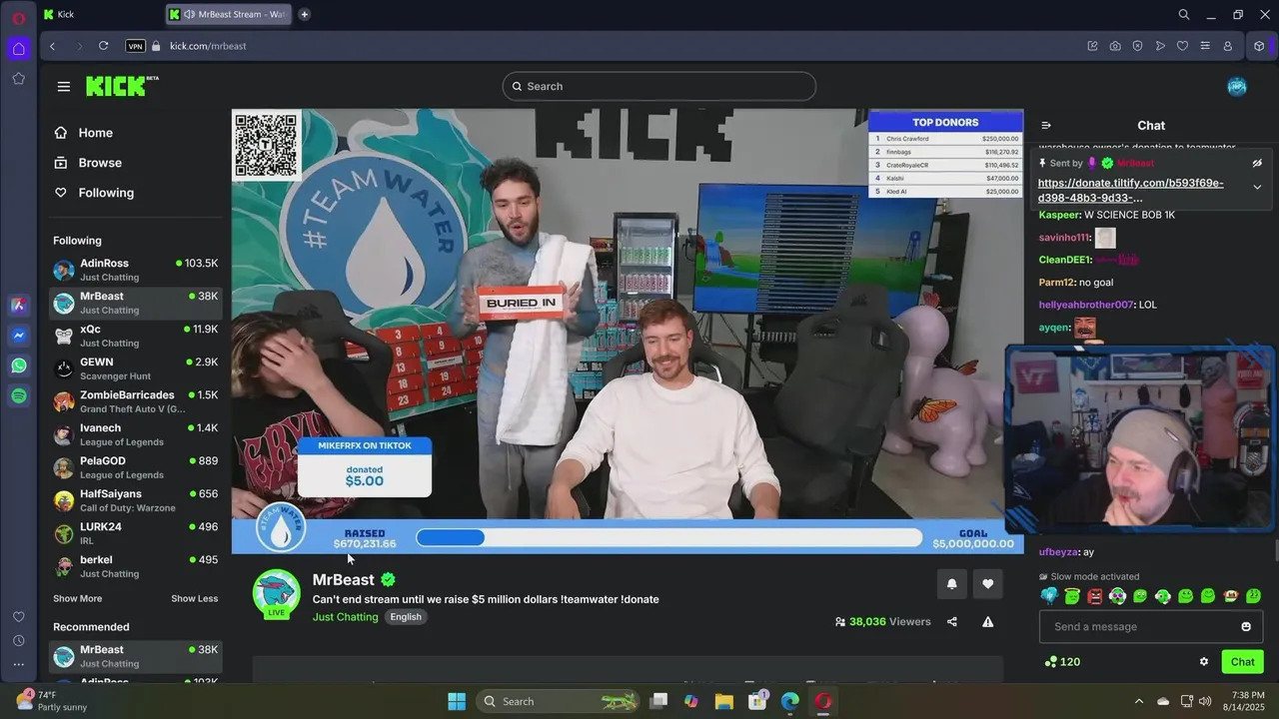This screenshot has height=719, width=1279.
Task: Open the browser snapshot camera tool
Action: pyautogui.click(x=1115, y=46)
